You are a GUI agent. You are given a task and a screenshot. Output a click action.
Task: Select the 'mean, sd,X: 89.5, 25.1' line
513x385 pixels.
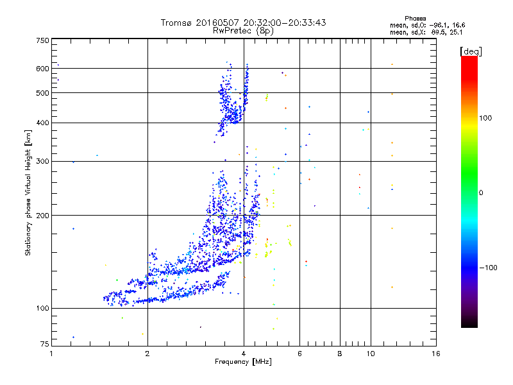426,32
